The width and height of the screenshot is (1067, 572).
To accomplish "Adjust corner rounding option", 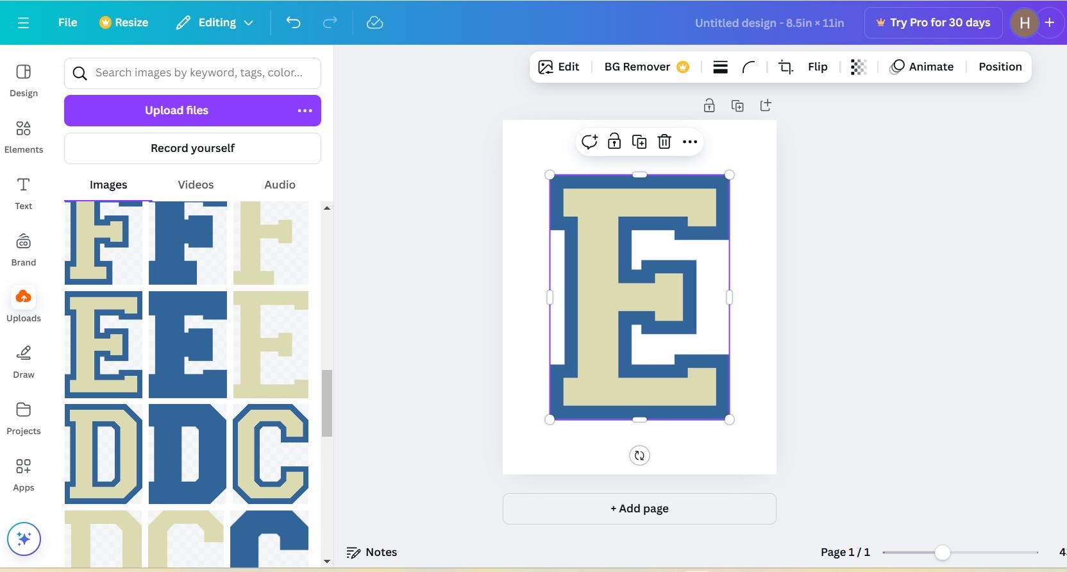I will click(748, 67).
